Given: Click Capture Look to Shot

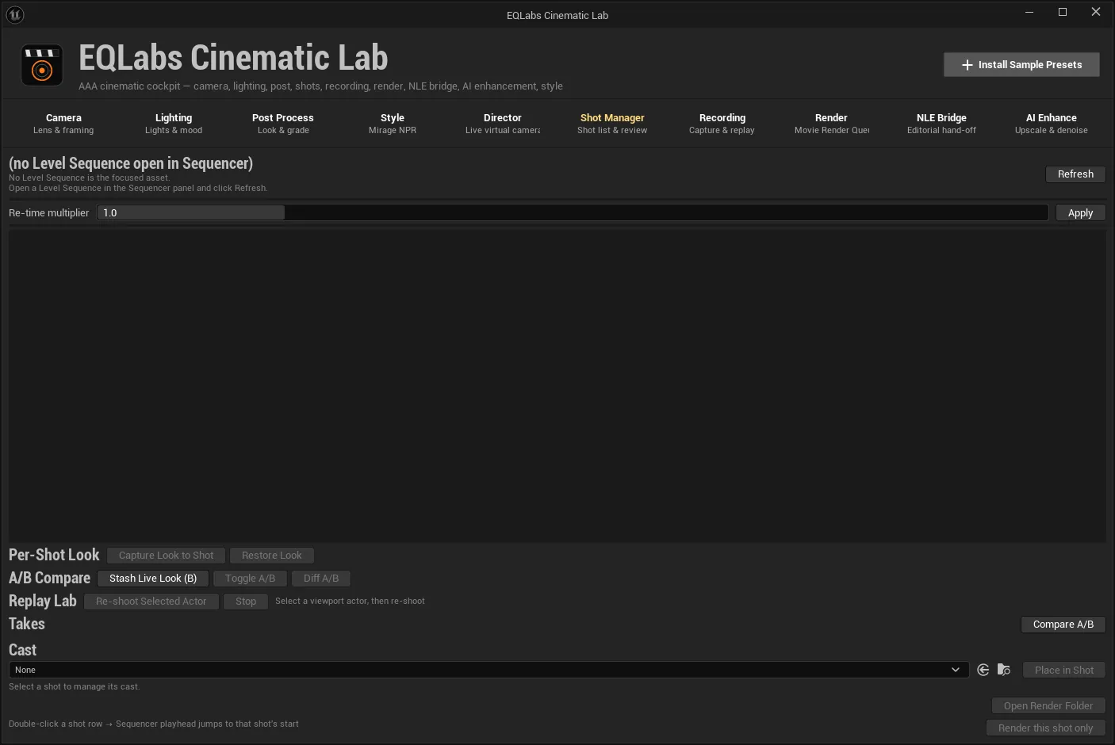Looking at the screenshot, I should point(166,556).
